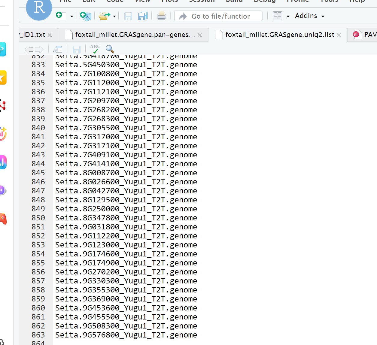
Task: Expand the recent files dropdown beside the folder
Action: point(114,16)
